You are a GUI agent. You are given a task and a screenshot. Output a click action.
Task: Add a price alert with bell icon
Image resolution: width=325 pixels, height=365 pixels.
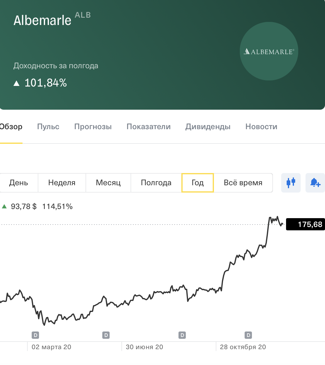tap(315, 183)
